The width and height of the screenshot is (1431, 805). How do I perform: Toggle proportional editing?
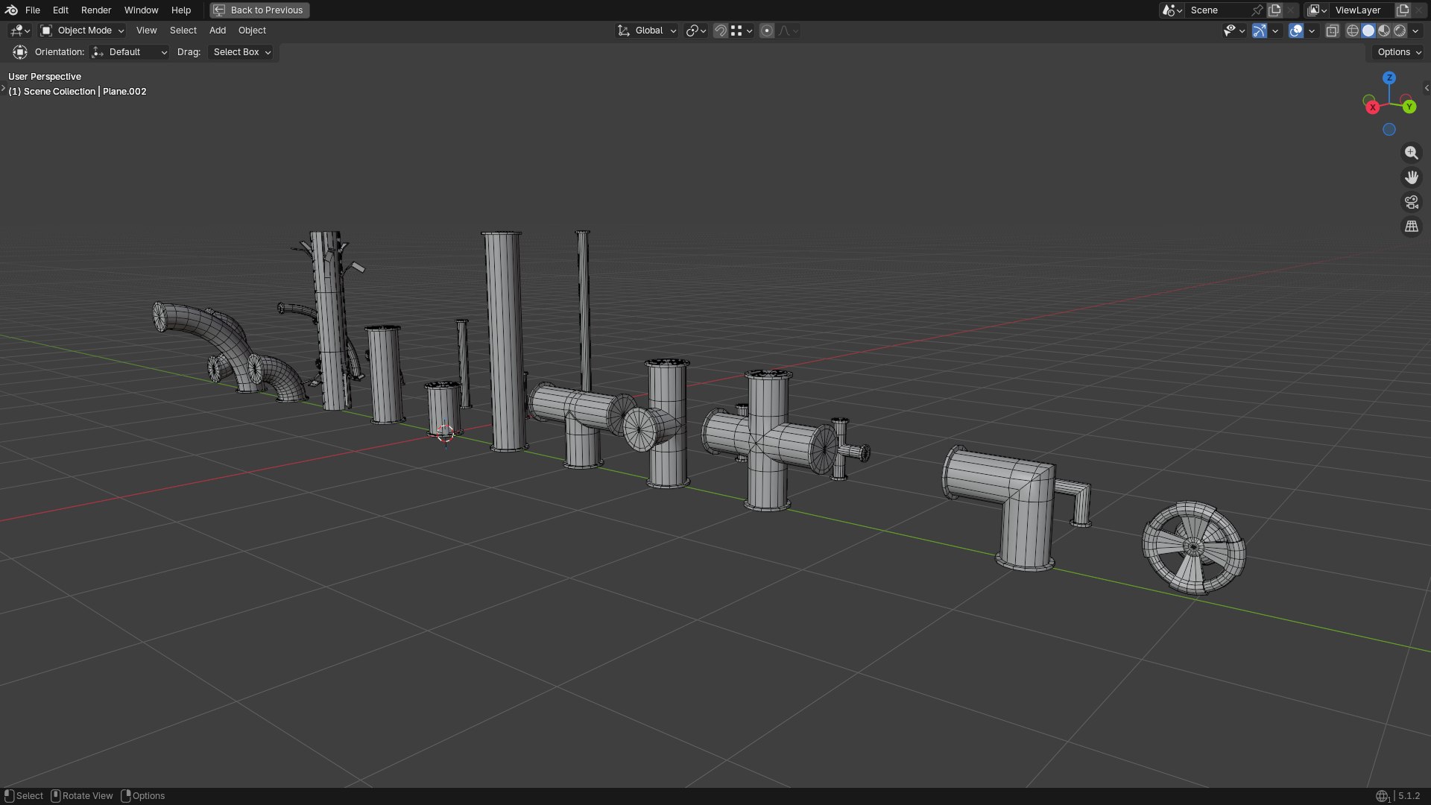(767, 31)
